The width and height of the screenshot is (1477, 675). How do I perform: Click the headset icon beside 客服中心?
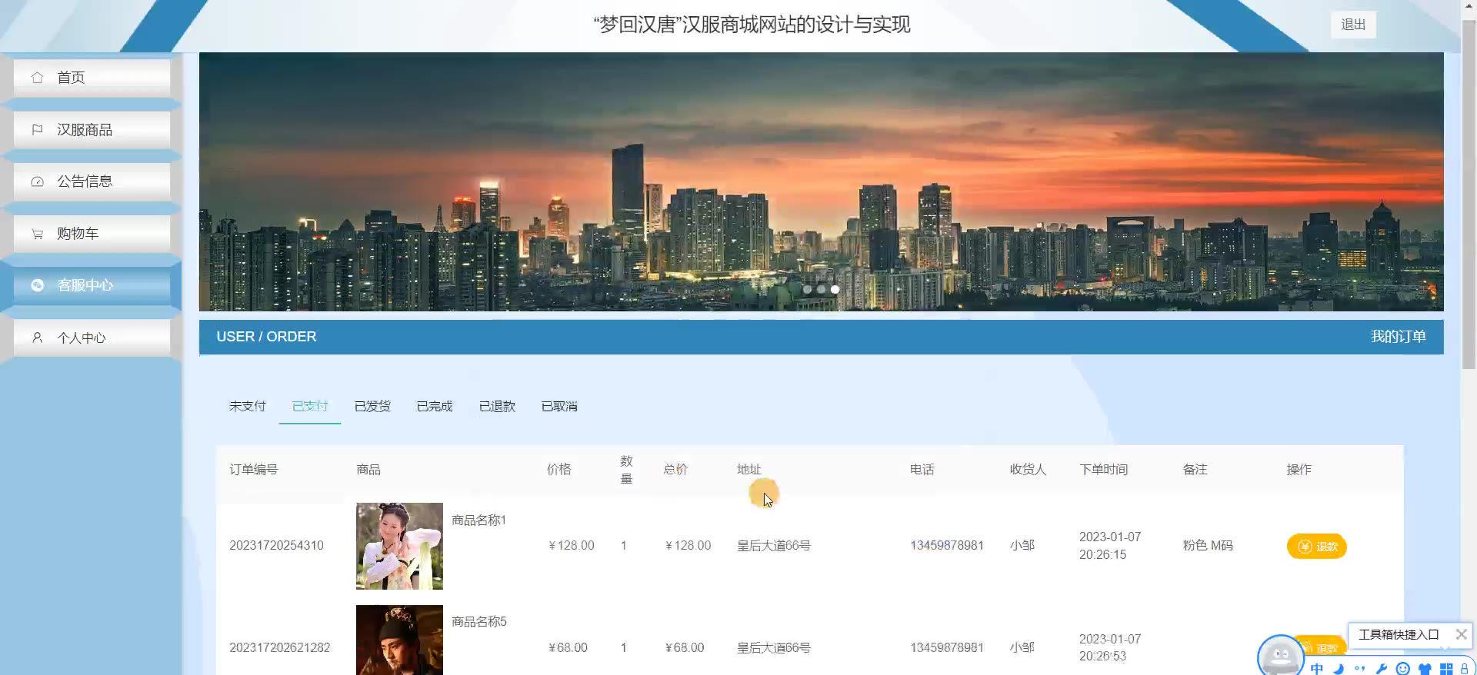coord(37,285)
